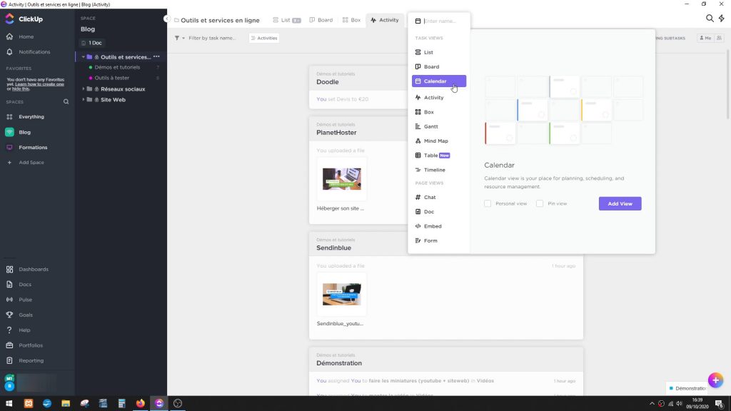Open Firefox from the taskbar
Image resolution: width=731 pixels, height=411 pixels.
141,403
